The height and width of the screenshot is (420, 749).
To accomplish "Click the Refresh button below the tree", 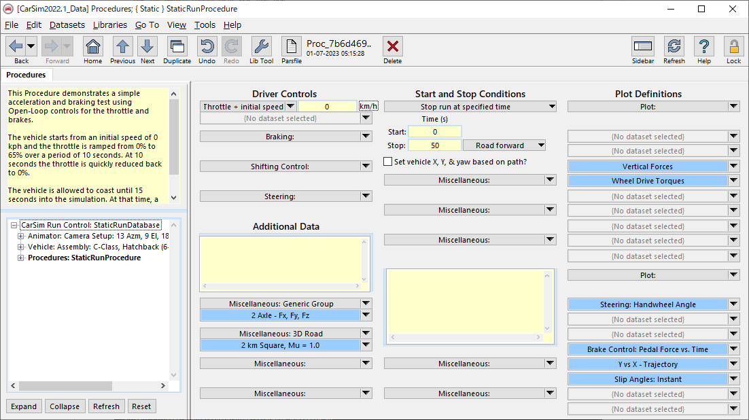I will coord(106,406).
